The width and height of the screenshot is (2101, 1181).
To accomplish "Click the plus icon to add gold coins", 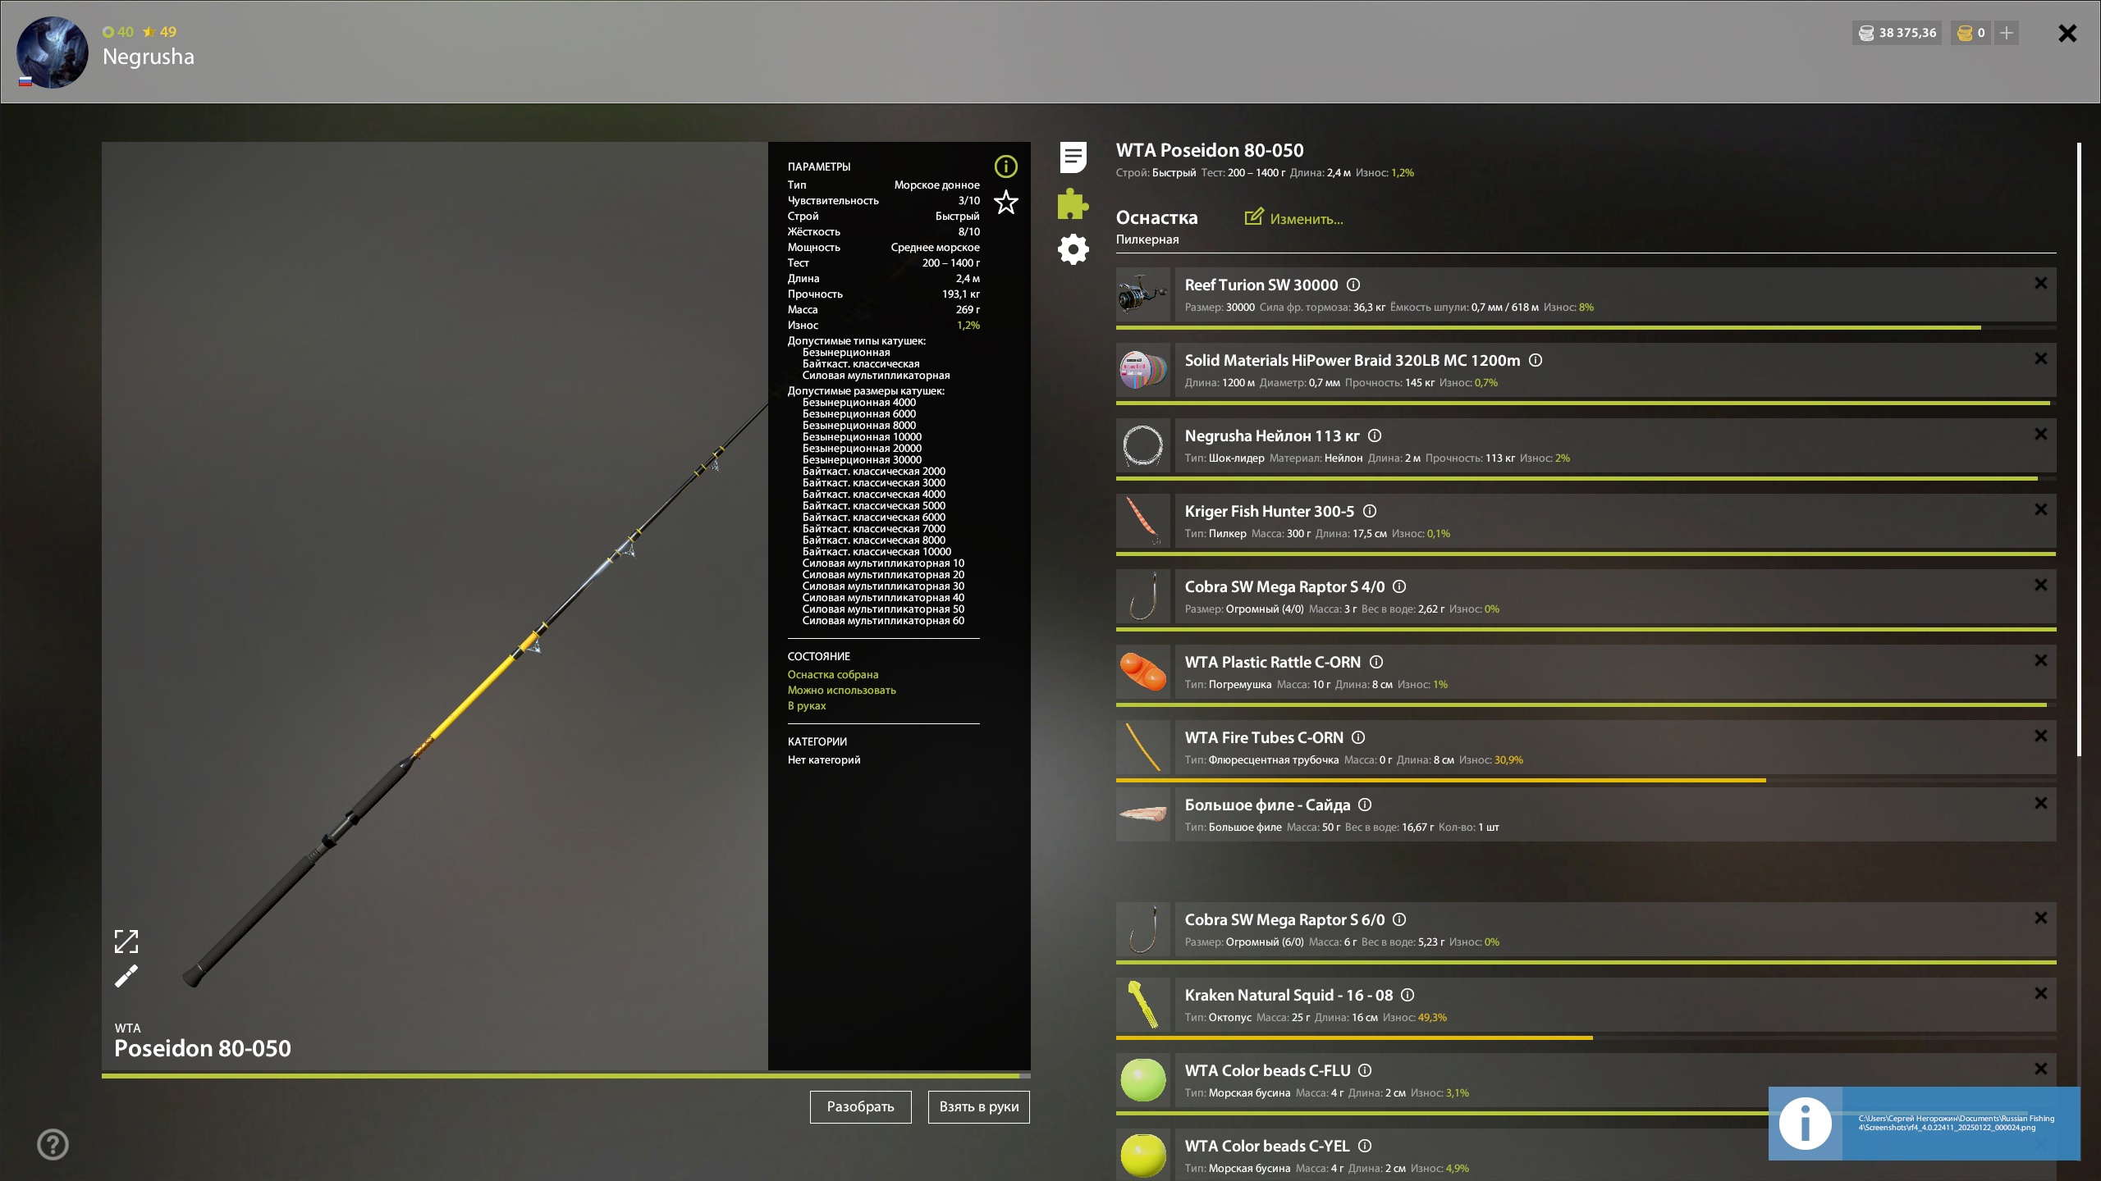I will 2006,33.
